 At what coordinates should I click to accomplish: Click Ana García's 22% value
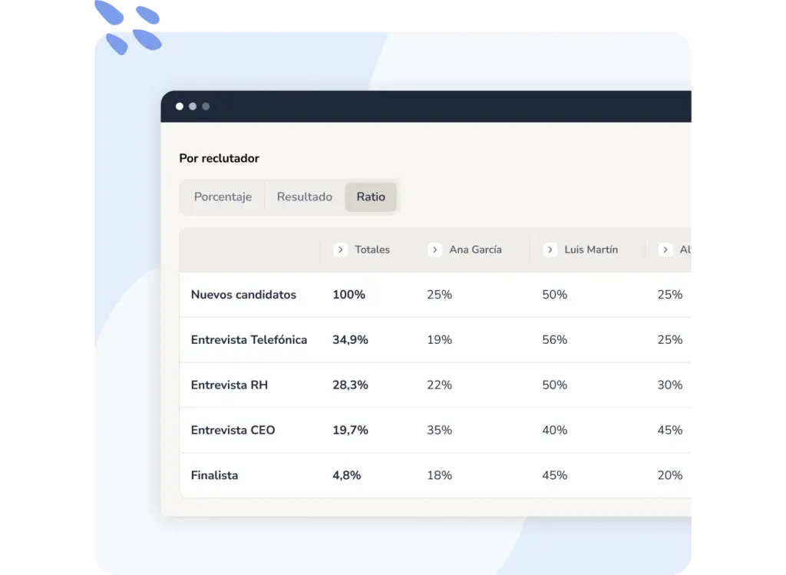pyautogui.click(x=440, y=385)
